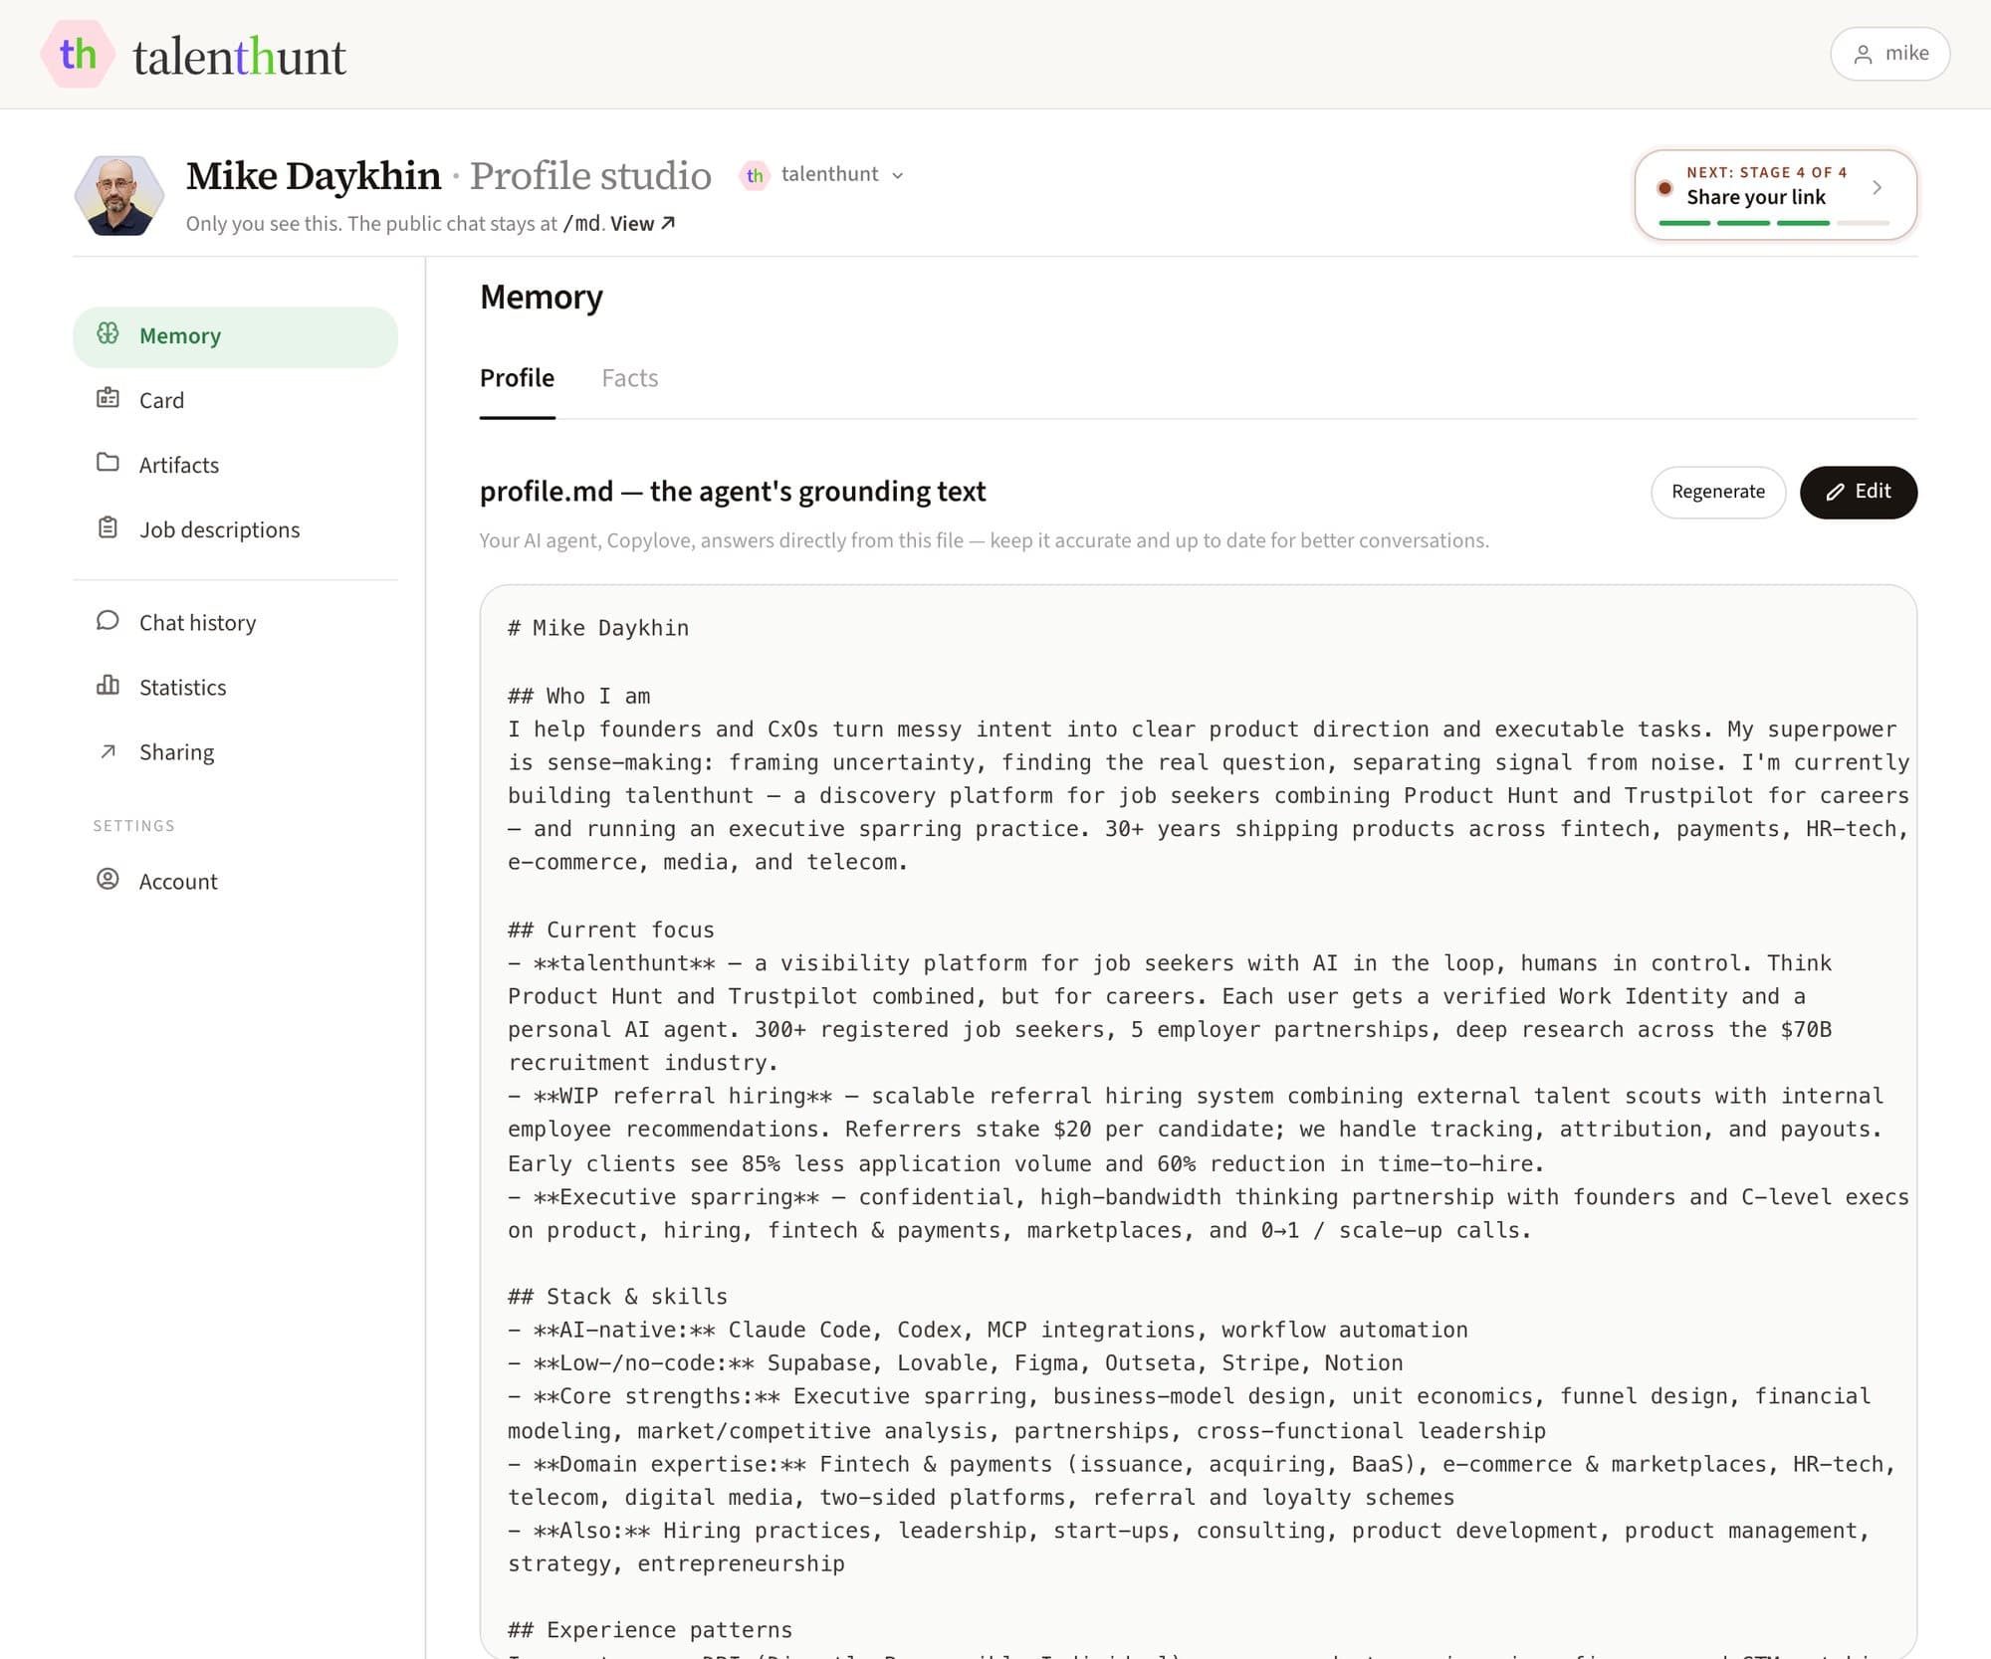Open the talenthunt wordmark home link
1991x1659 pixels.
point(239,57)
